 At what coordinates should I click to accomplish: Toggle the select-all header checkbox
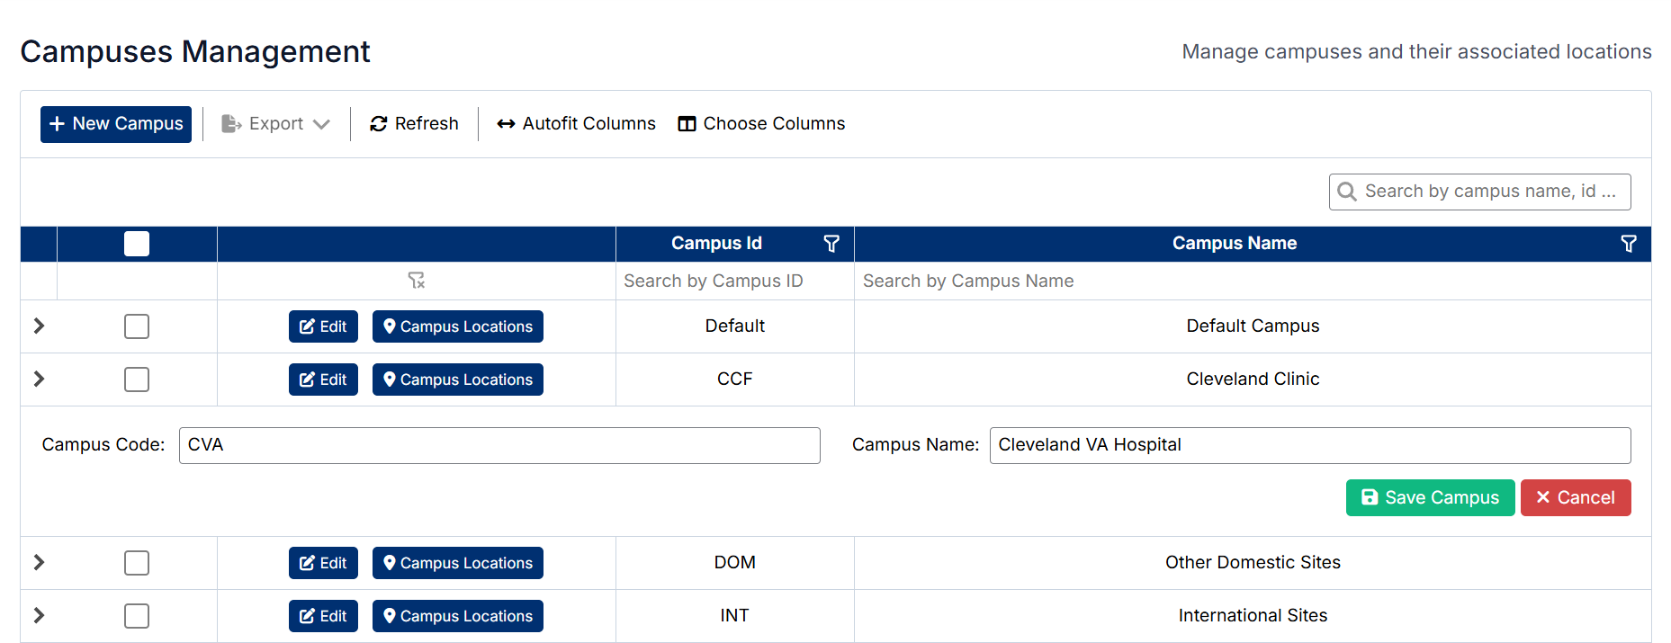point(137,244)
